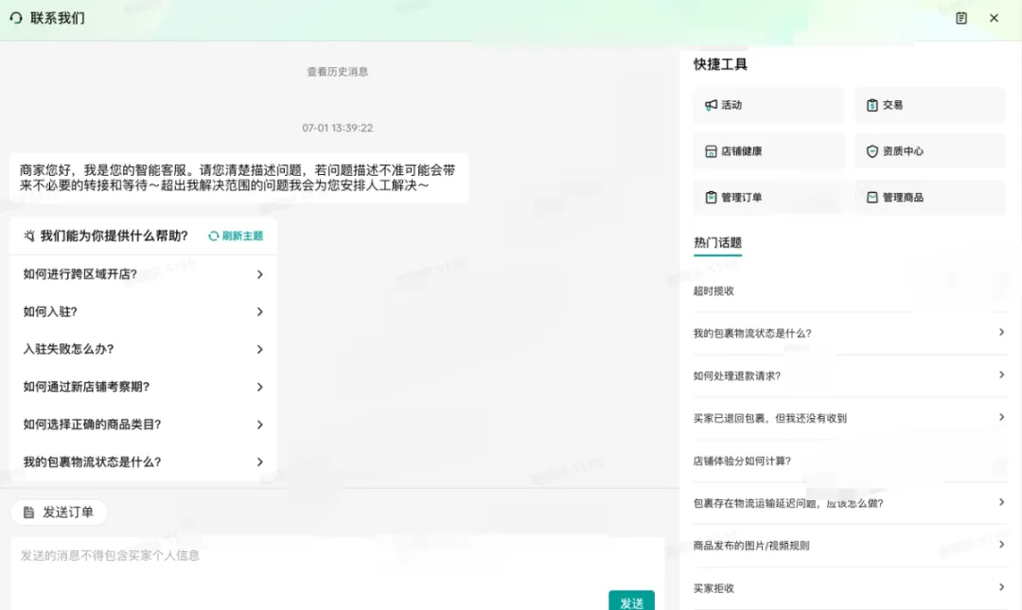
Task: Open the question 如何选择正确的商品类目?
Action: (144, 425)
